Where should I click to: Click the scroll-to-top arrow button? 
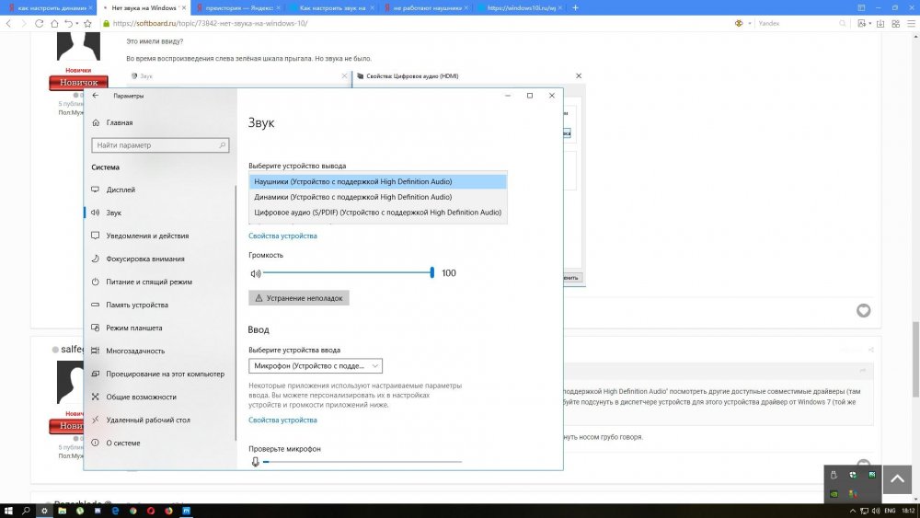coord(896,478)
